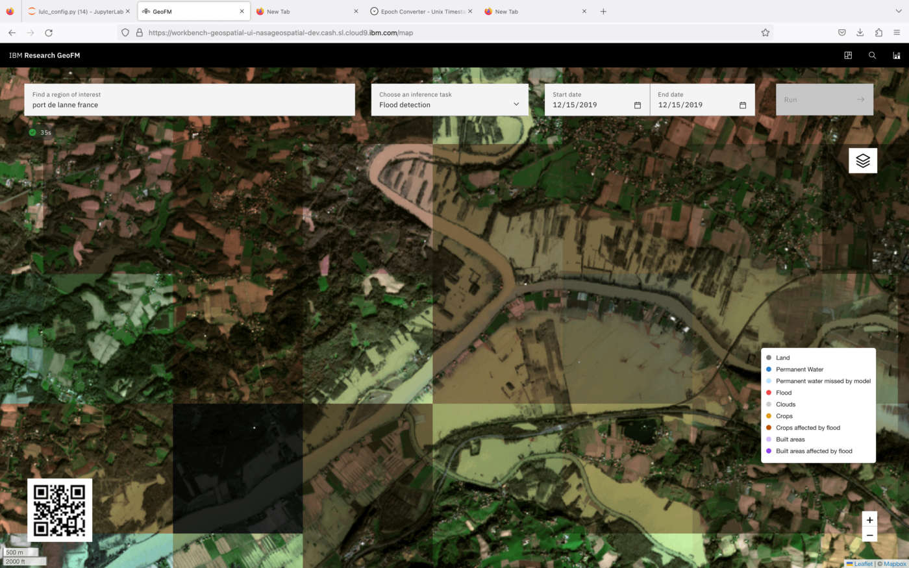Open the grid dashboard icon in header
This screenshot has width=909, height=568.
[847, 55]
